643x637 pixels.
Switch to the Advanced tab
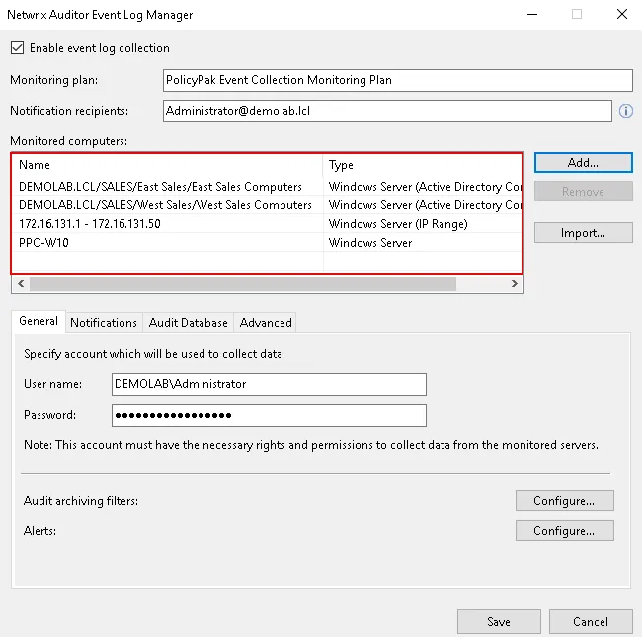[x=266, y=322]
